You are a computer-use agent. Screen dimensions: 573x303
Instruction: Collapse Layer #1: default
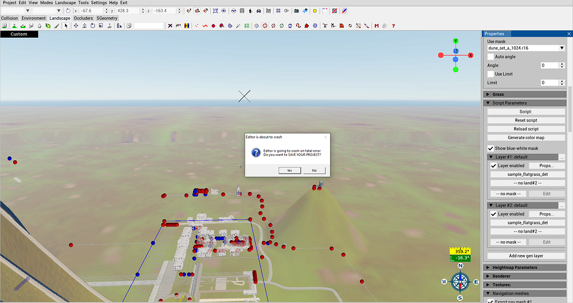pyautogui.click(x=523, y=157)
